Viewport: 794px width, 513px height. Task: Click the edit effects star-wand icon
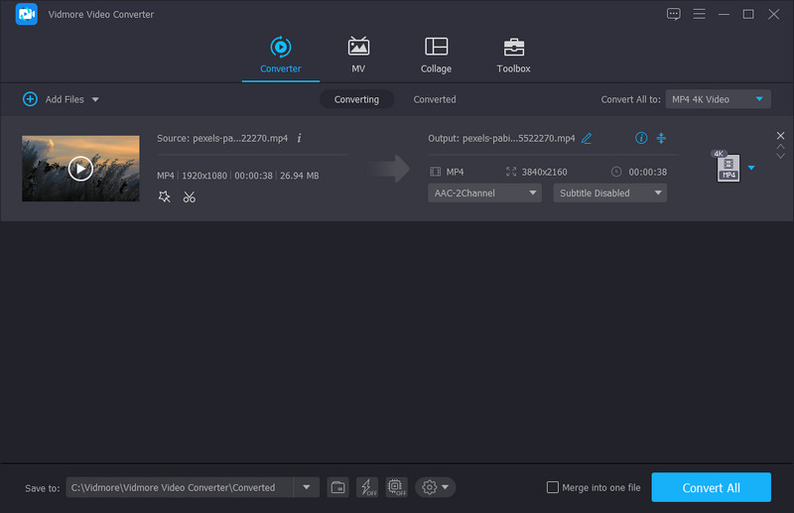pos(165,196)
